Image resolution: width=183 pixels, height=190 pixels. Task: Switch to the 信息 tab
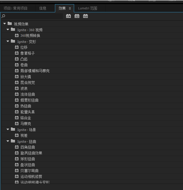[x=43, y=8]
